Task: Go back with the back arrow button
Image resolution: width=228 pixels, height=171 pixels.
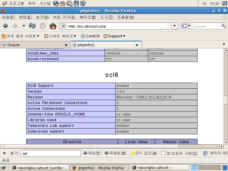Action: 5,26
